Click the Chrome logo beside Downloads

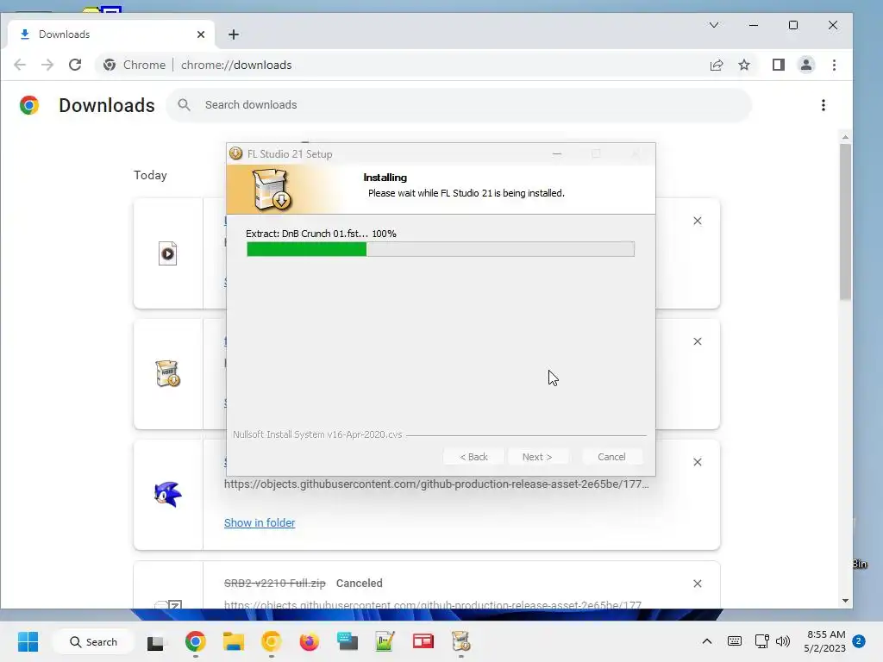pyautogui.click(x=29, y=105)
